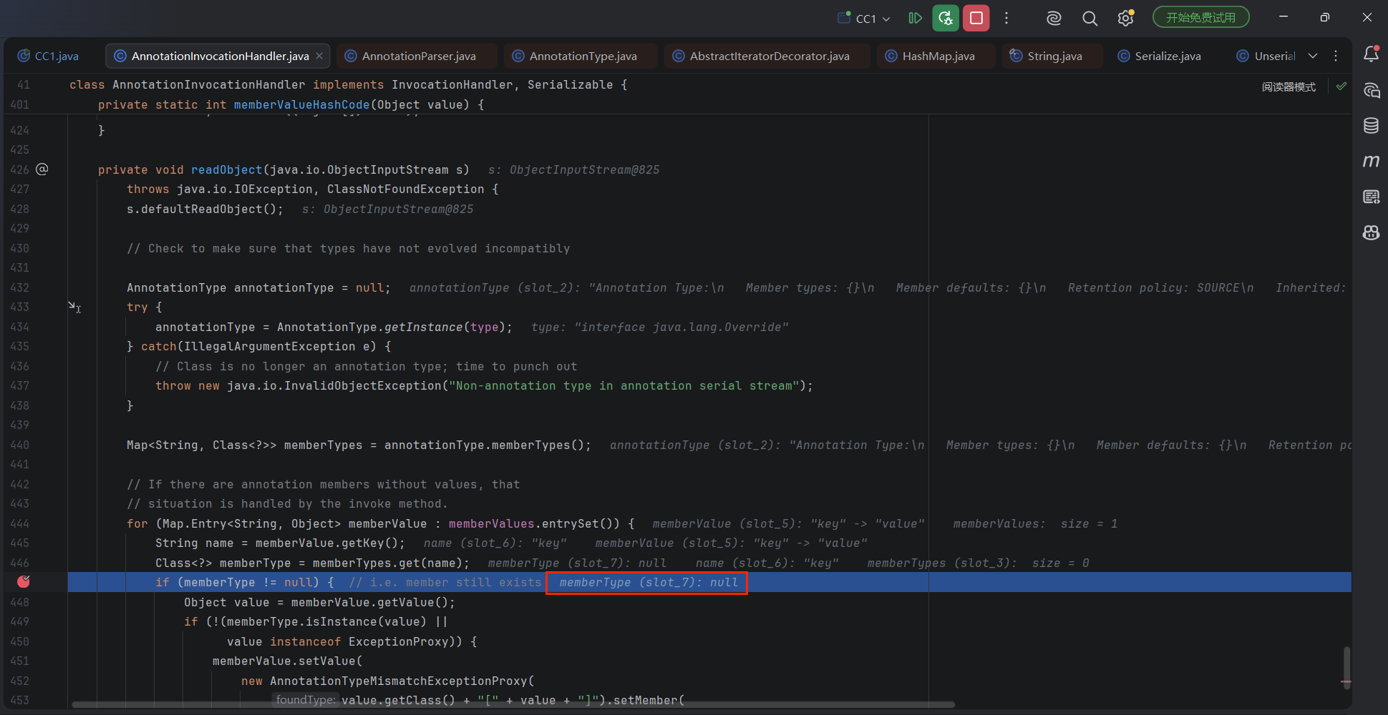The height and width of the screenshot is (715, 1388).
Task: Click the readObject method name
Action: [227, 169]
